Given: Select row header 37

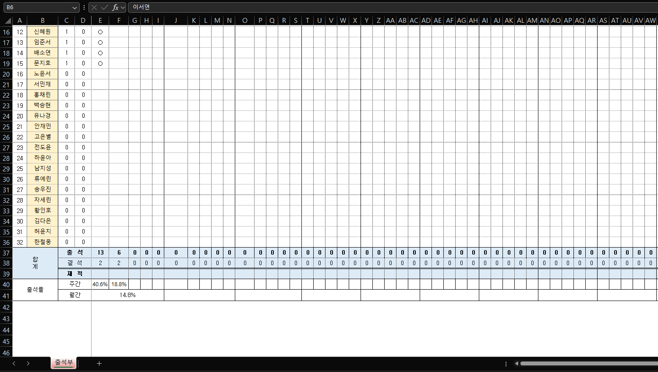Looking at the screenshot, I should (6, 253).
